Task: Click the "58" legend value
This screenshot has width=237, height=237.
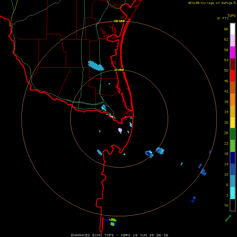Action: point(226,50)
